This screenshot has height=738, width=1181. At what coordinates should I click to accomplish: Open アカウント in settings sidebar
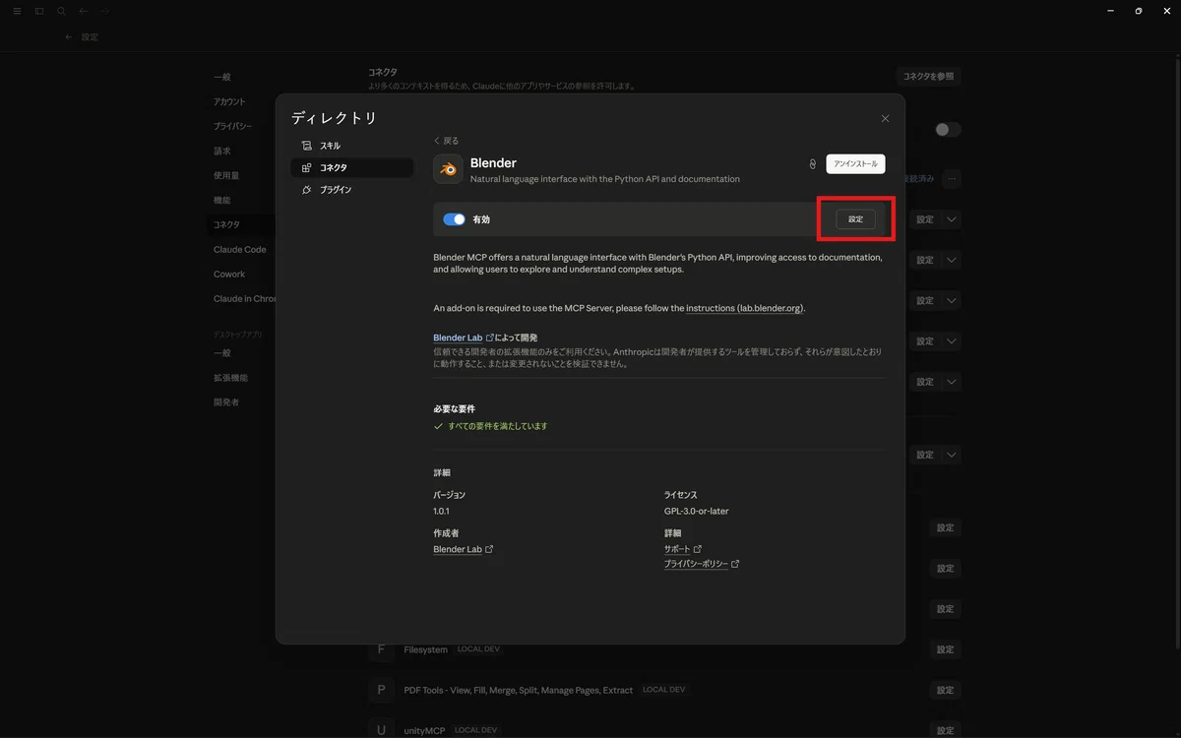[229, 101]
